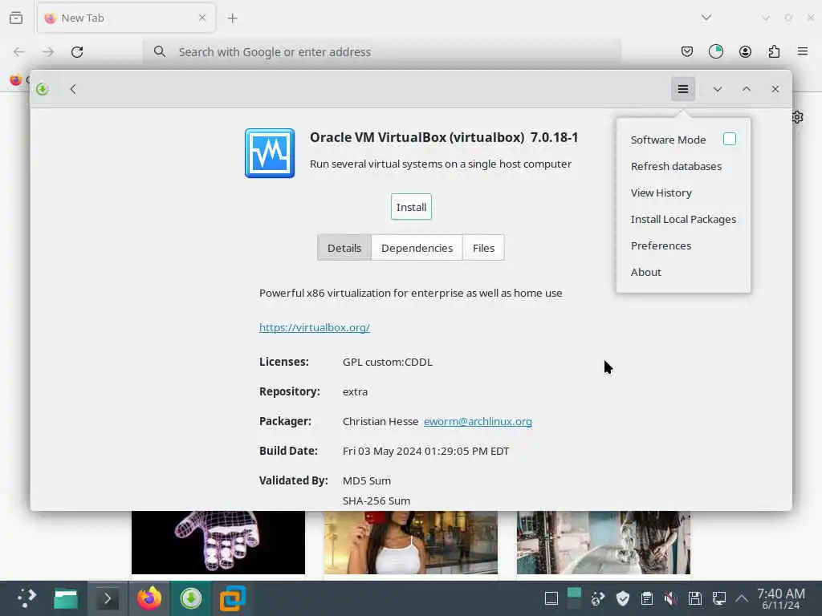Click Firefox forward navigation arrow
The width and height of the screenshot is (822, 616).
click(47, 52)
